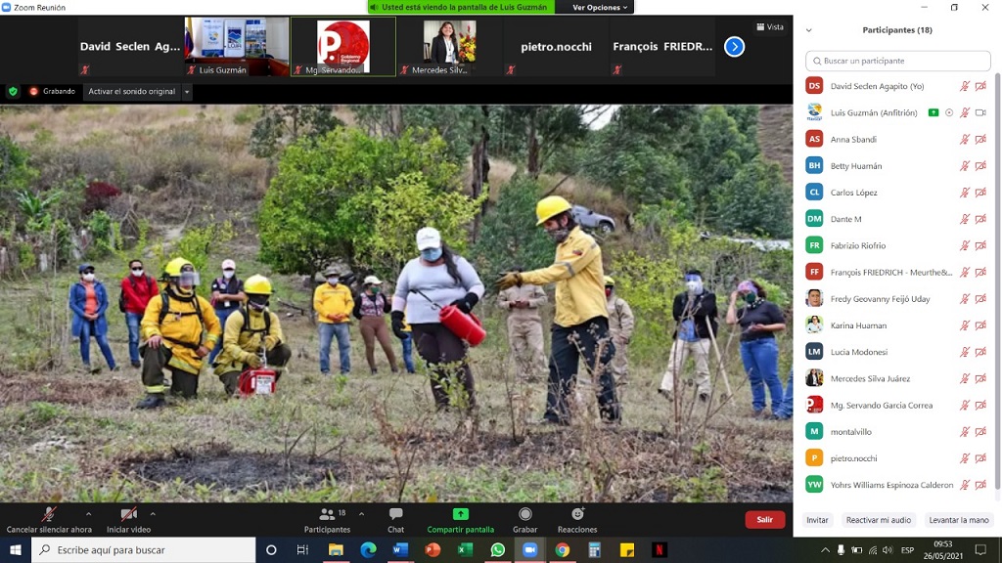Select Fredy Geovanny Feijó Uday entry

coord(896,299)
